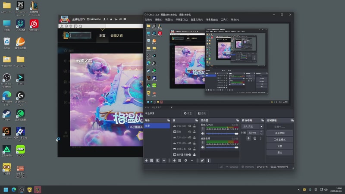Click 开始录制 button
The image size is (345, 194).
point(279,133)
